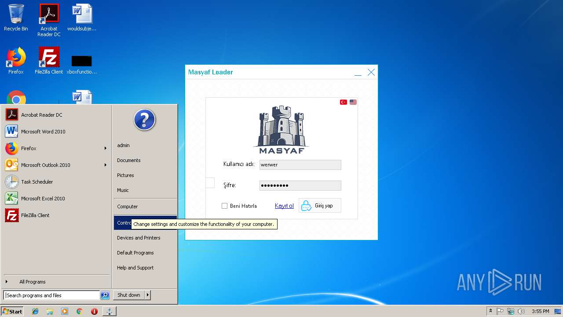The width and height of the screenshot is (563, 317).
Task: Select the xboxfunctio... desktop icon
Action: point(82,64)
